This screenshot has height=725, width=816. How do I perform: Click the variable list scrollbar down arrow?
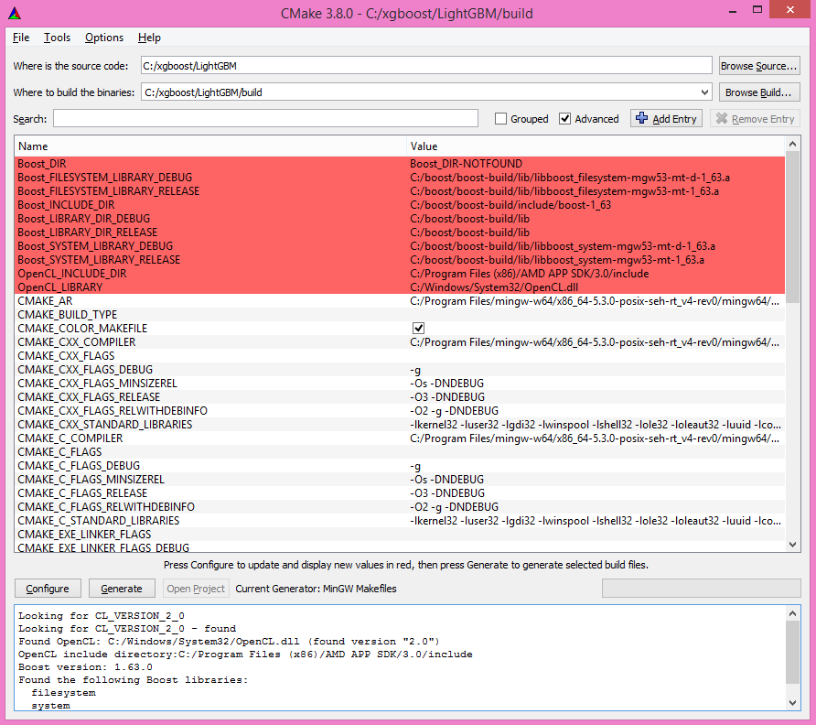(794, 543)
